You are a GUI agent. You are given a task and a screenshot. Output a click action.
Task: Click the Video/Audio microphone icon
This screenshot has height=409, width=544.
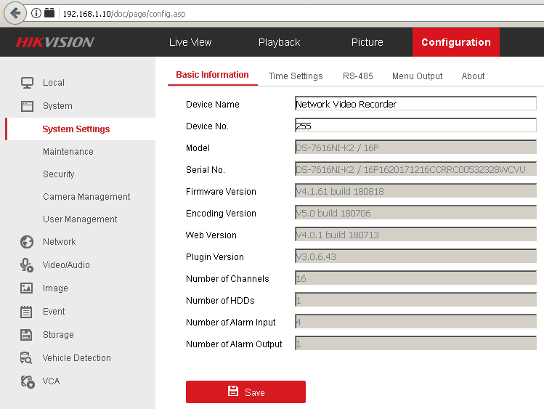coord(27,265)
